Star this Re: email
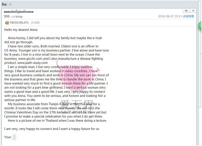 click(10, 4)
